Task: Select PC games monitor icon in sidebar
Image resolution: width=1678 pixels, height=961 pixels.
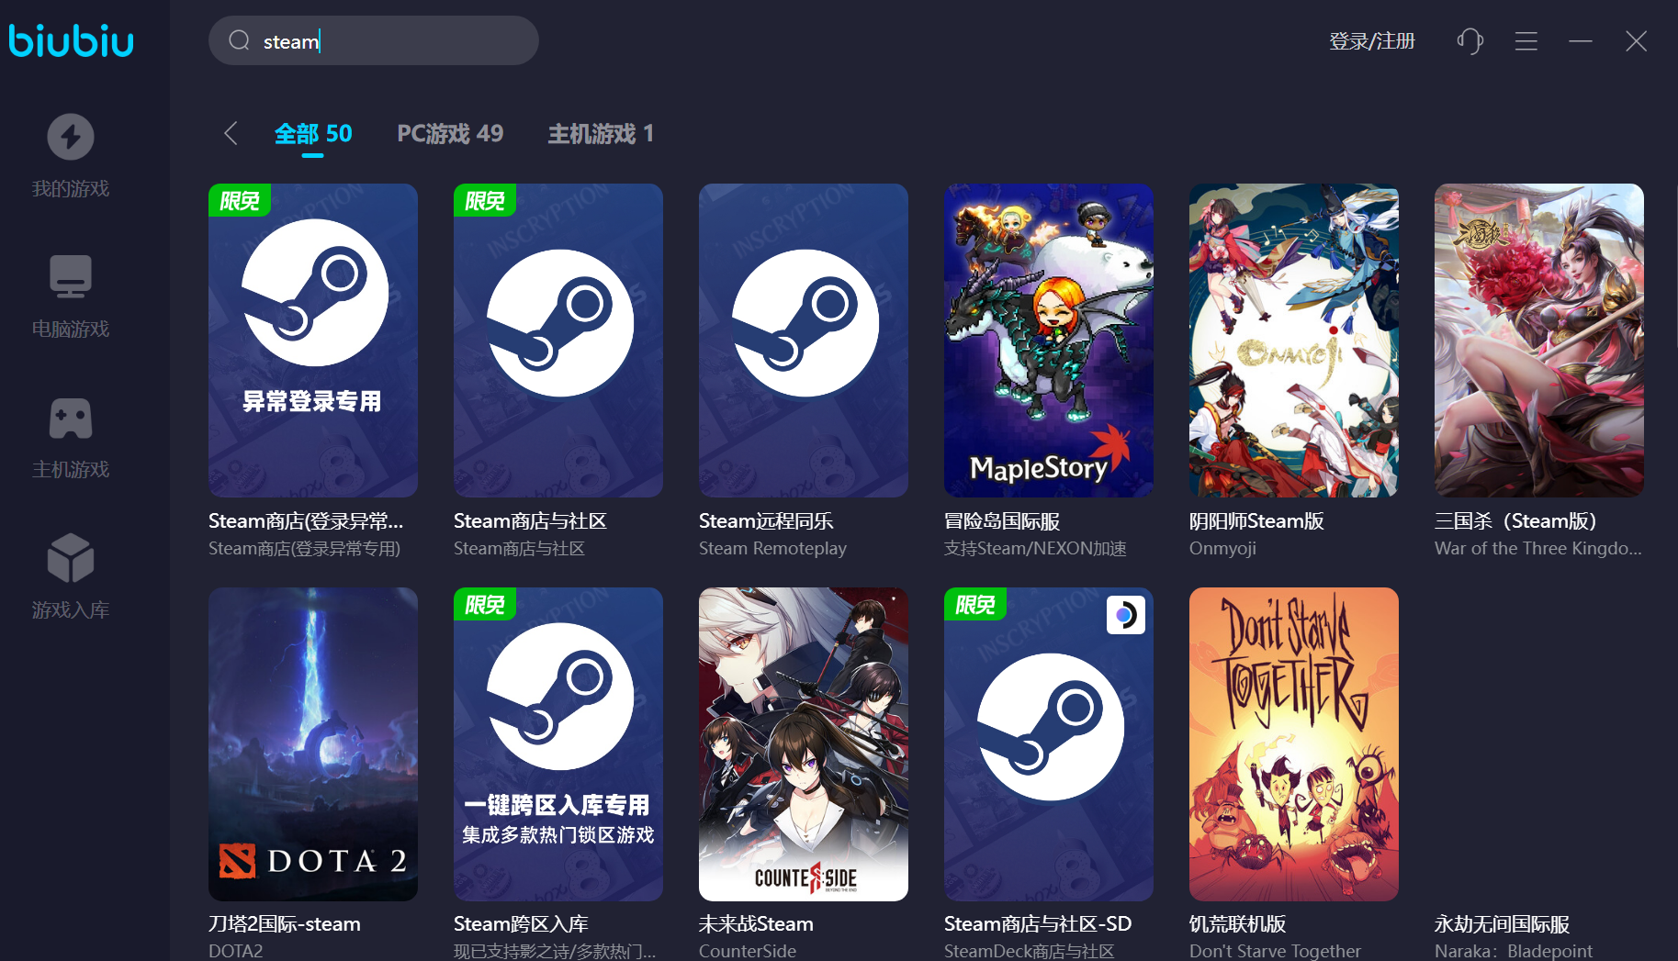Action: [71, 277]
